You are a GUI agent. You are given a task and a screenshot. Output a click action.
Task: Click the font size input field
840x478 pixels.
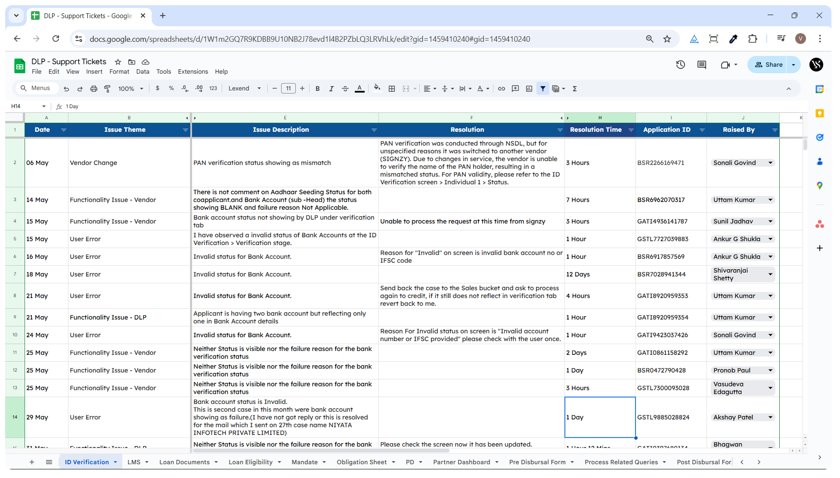(x=288, y=89)
